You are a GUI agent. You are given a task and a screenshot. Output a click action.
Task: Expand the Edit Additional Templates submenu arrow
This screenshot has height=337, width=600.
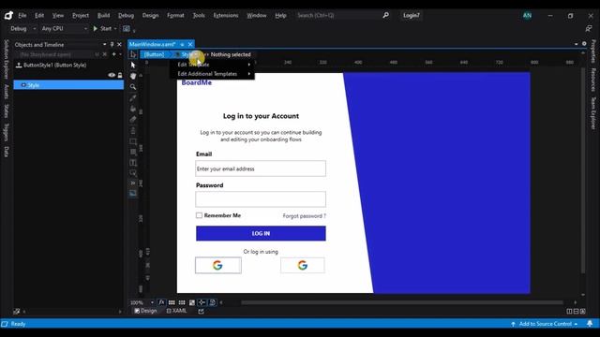pyautogui.click(x=249, y=74)
